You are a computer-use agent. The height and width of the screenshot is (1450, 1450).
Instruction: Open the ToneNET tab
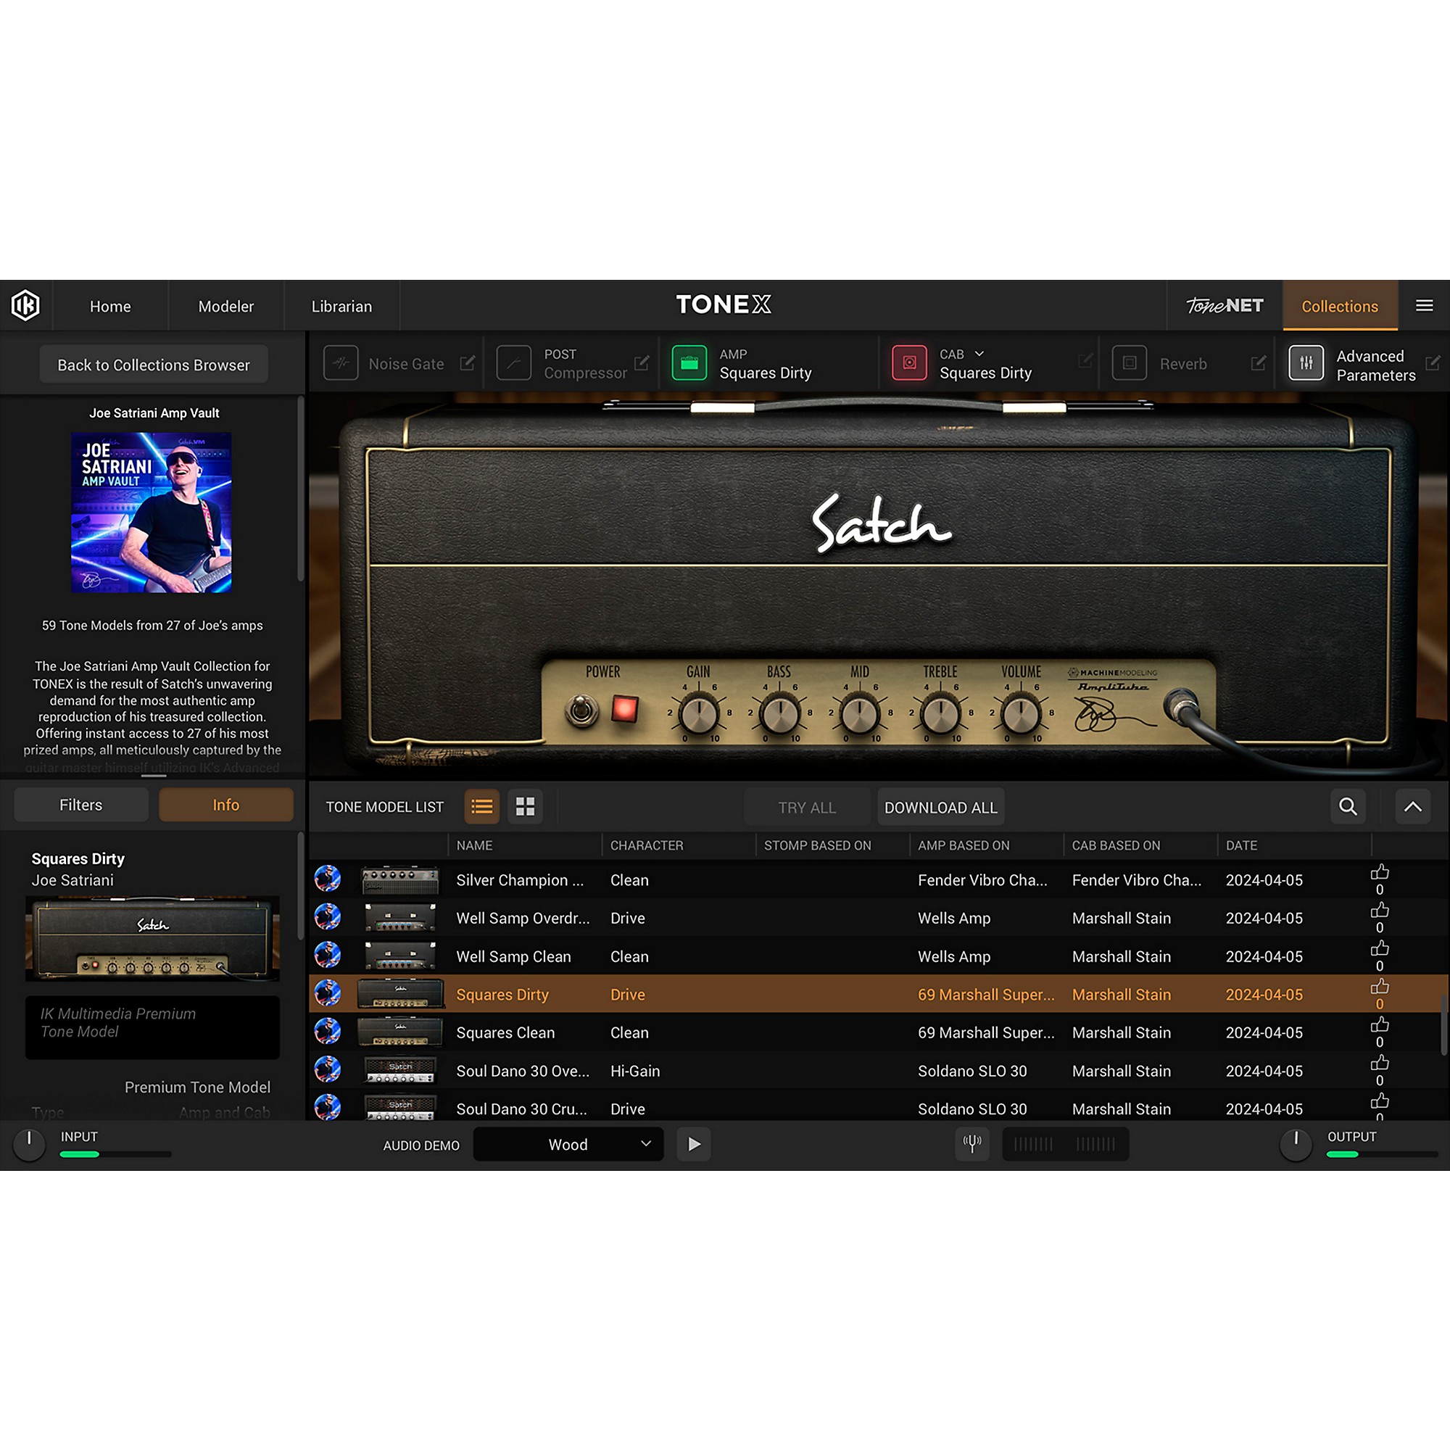(x=1225, y=305)
